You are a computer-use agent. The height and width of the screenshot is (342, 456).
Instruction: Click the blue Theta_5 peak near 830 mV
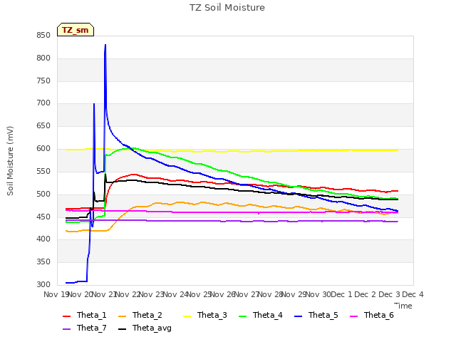coord(105,46)
